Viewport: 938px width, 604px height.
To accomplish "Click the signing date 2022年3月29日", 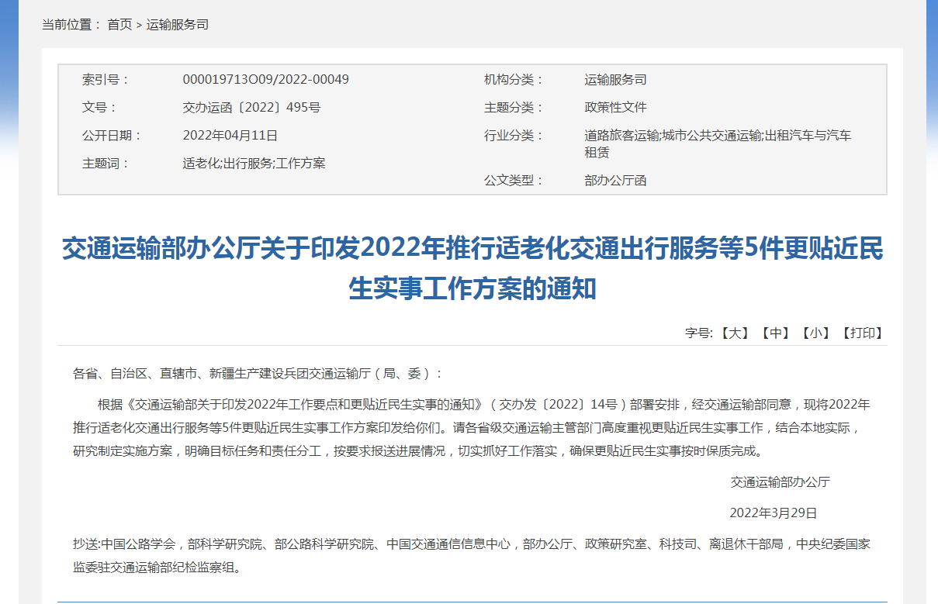I will 773,513.
